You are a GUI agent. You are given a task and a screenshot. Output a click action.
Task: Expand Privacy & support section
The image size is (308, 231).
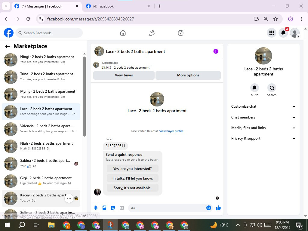[x=263, y=138]
